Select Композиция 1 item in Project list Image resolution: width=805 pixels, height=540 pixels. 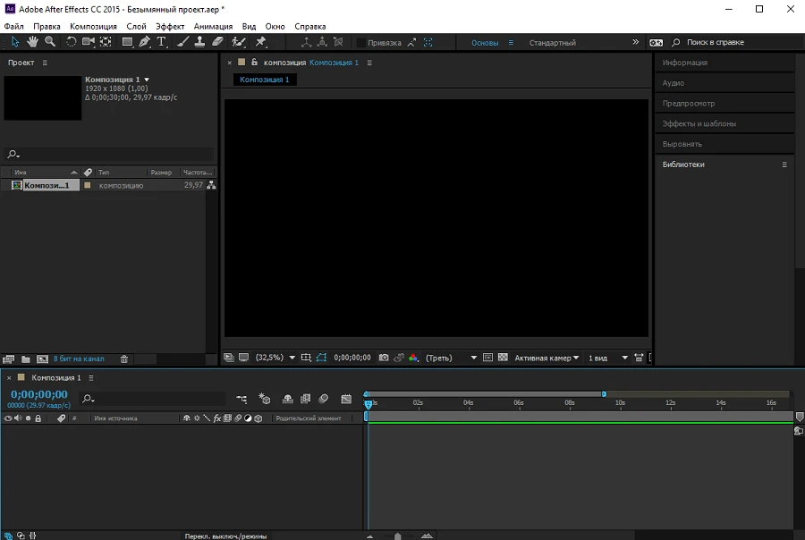[x=47, y=185]
